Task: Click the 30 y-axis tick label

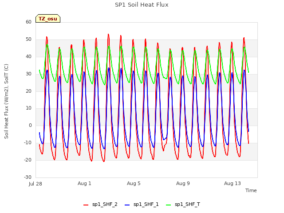Action: (28, 74)
